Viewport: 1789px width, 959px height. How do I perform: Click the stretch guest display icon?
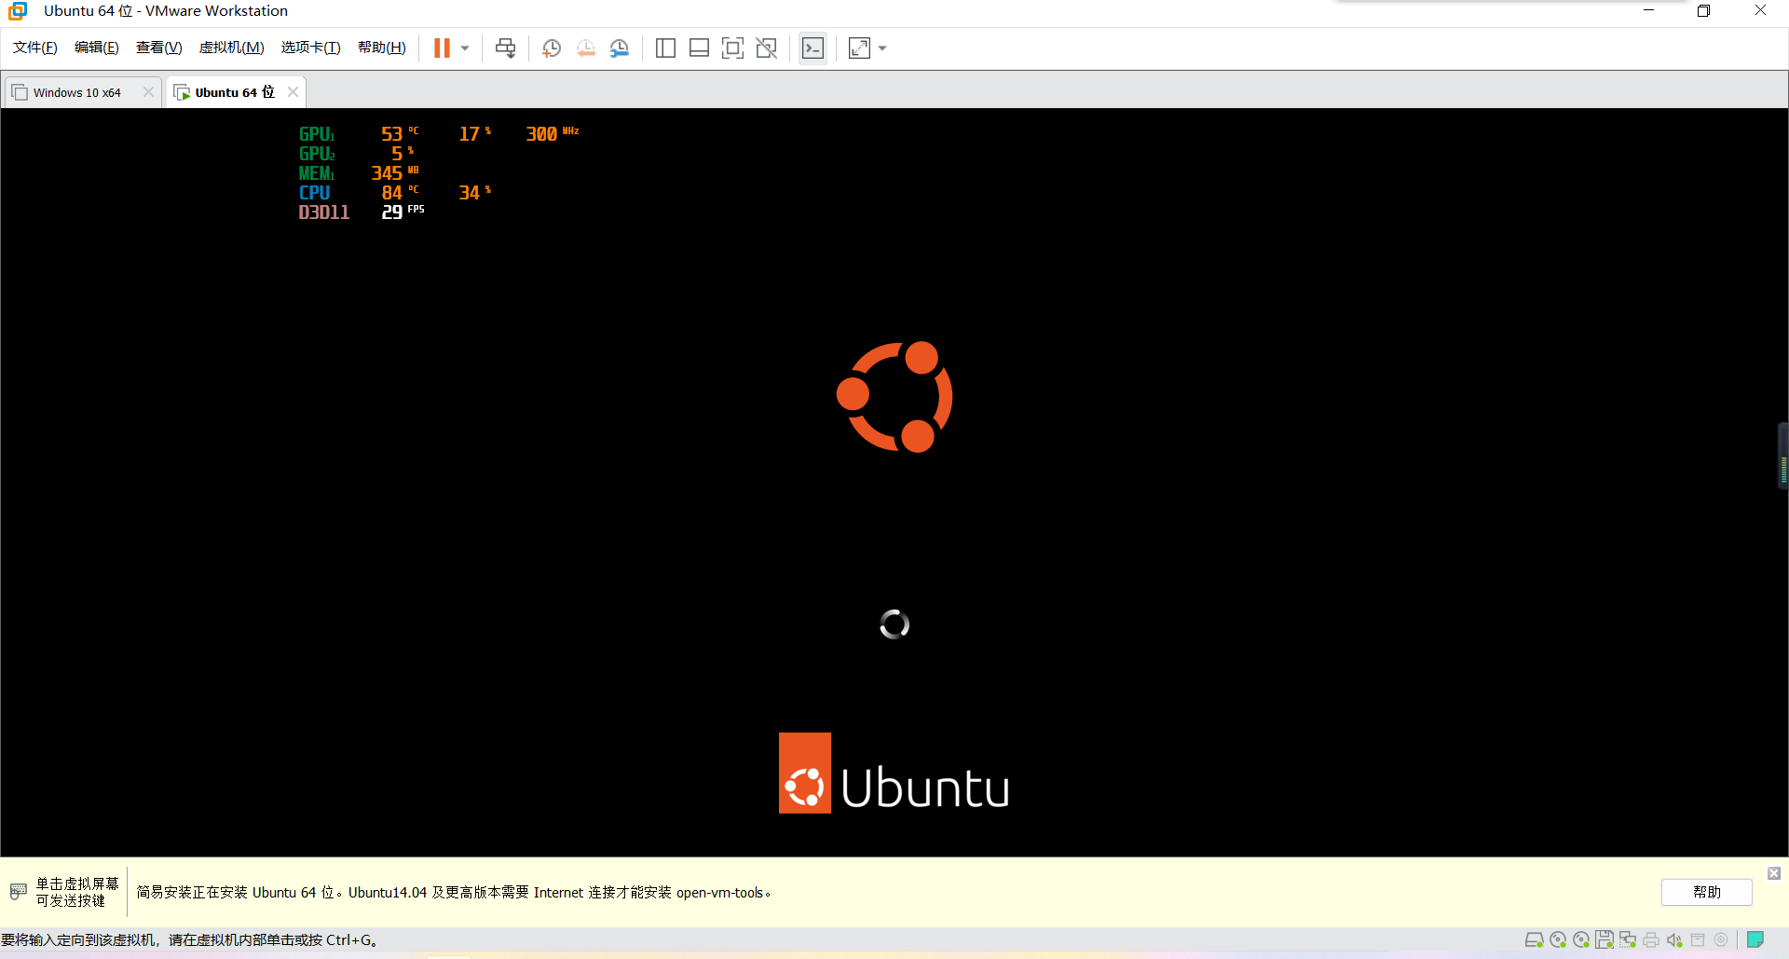coord(859,48)
